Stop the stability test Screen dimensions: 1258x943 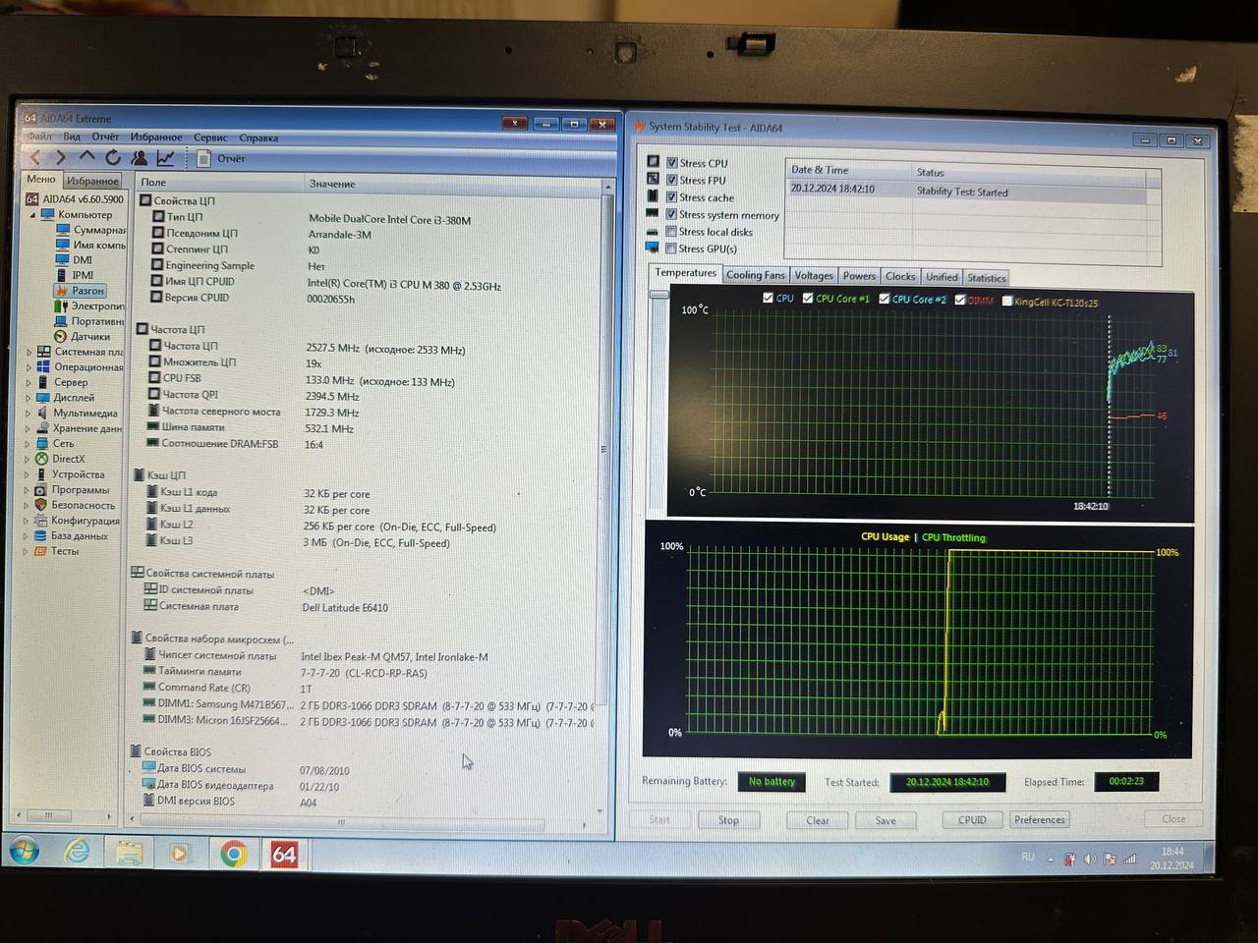[728, 820]
